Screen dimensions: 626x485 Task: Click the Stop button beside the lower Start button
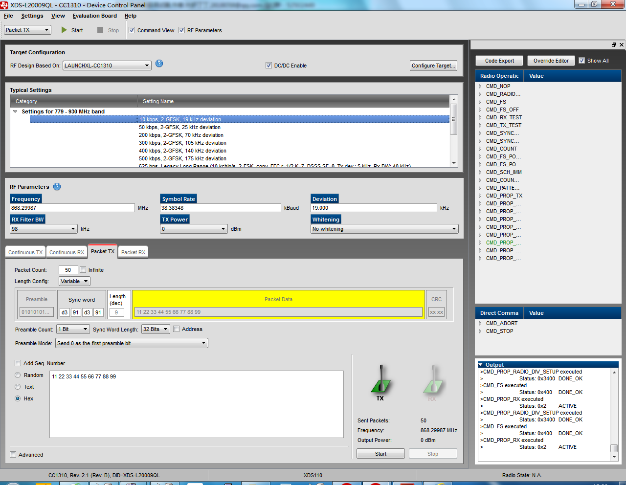click(433, 454)
